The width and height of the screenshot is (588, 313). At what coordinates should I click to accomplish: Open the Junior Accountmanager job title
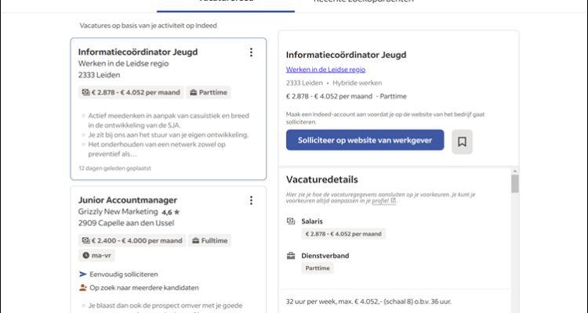tap(128, 200)
